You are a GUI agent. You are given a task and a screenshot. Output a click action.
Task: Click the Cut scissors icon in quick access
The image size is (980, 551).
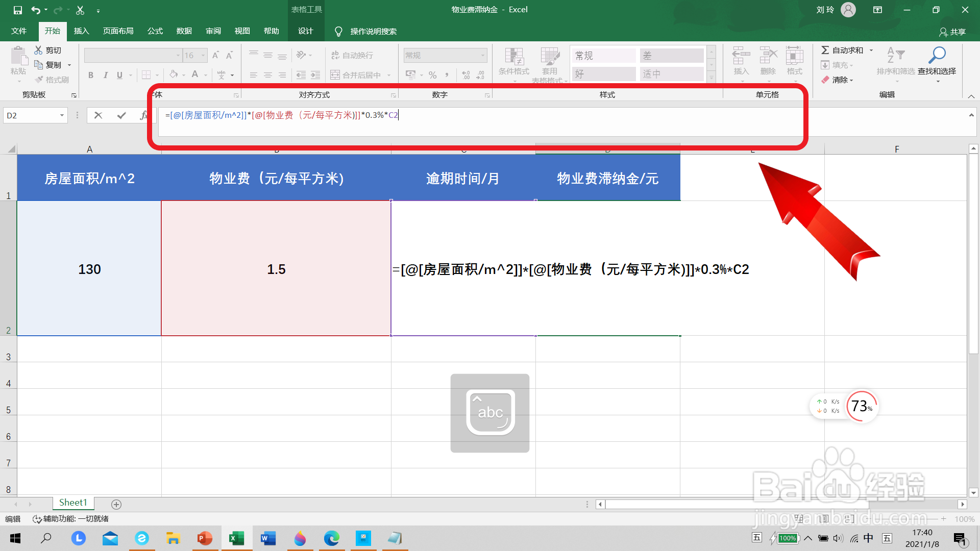coord(80,10)
